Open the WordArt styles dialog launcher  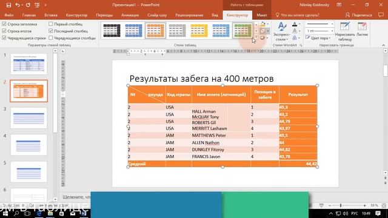[x=301, y=45]
